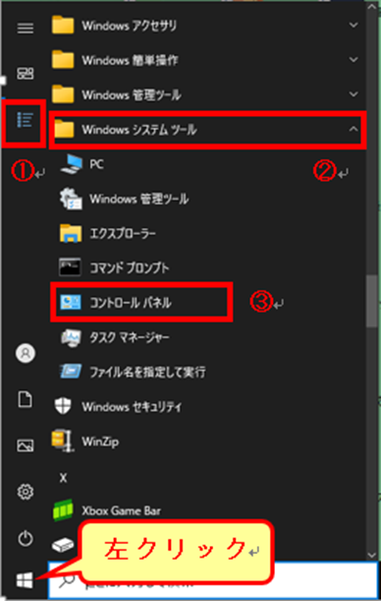Viewport: 381px width, 601px height.
Task: Click the Windows セキュリティ shield icon
Action: pos(62,406)
